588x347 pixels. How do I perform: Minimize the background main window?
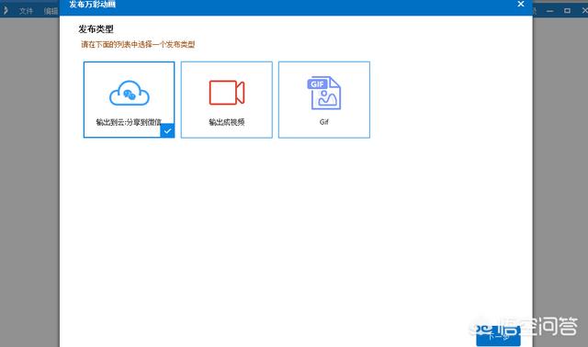point(549,11)
